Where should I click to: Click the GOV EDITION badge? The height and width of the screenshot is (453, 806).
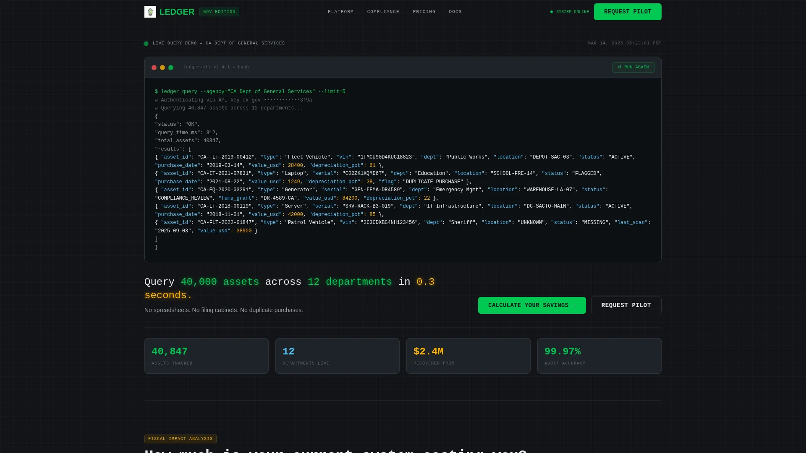219,12
